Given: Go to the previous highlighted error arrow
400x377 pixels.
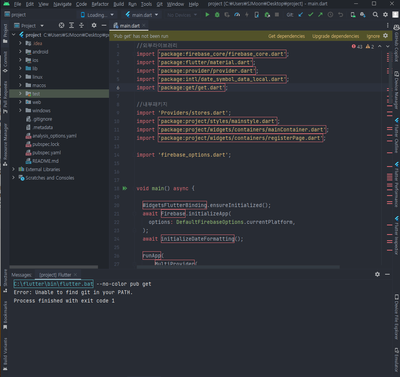Looking at the screenshot, I should 380,46.
